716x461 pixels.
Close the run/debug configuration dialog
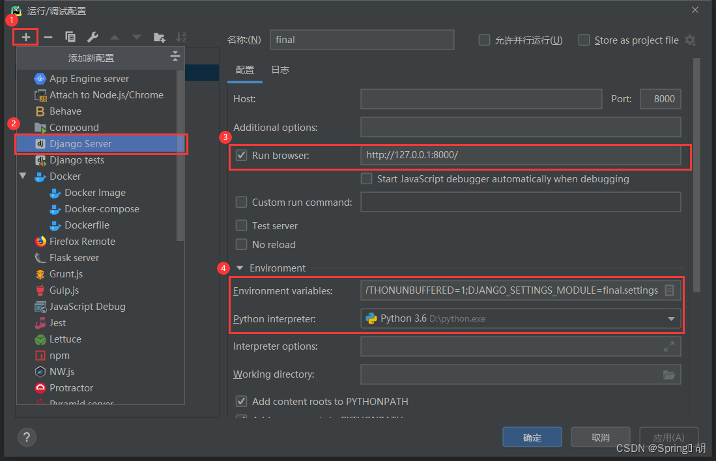(x=695, y=10)
